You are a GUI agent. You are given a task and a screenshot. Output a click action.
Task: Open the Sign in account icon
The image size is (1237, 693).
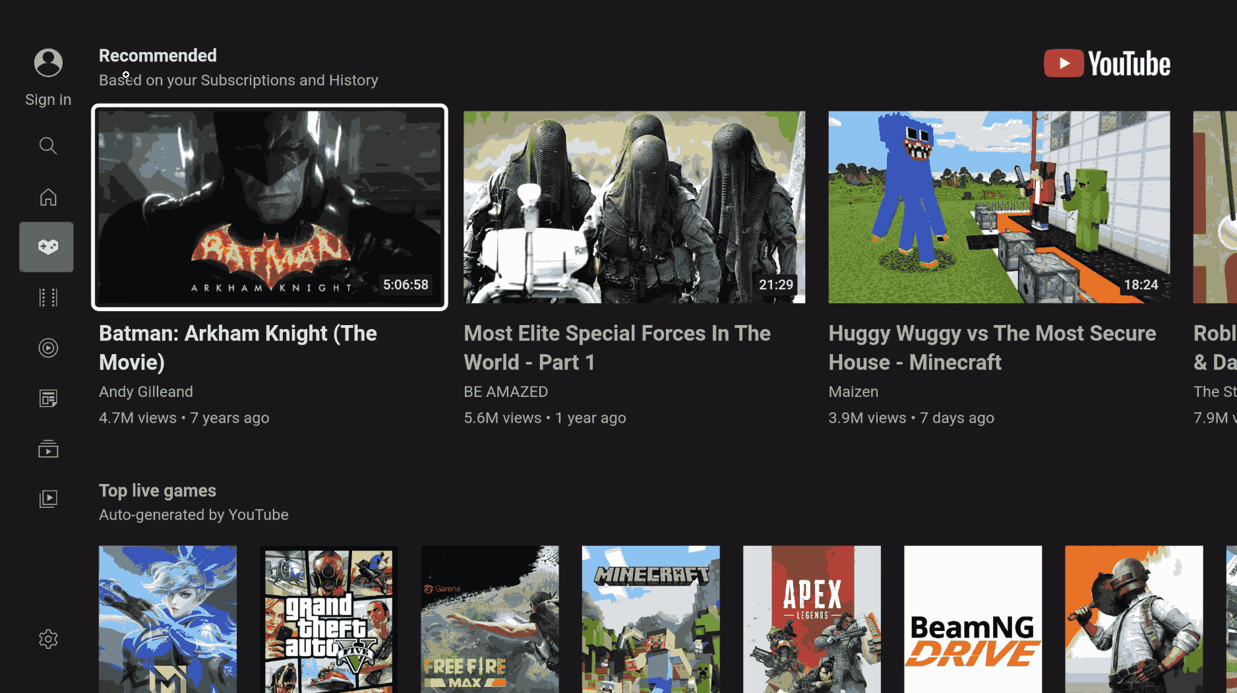[48, 63]
